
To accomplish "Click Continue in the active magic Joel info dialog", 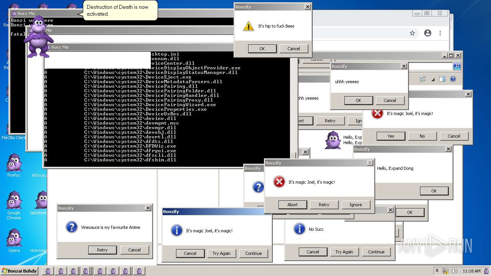I will 254,253.
